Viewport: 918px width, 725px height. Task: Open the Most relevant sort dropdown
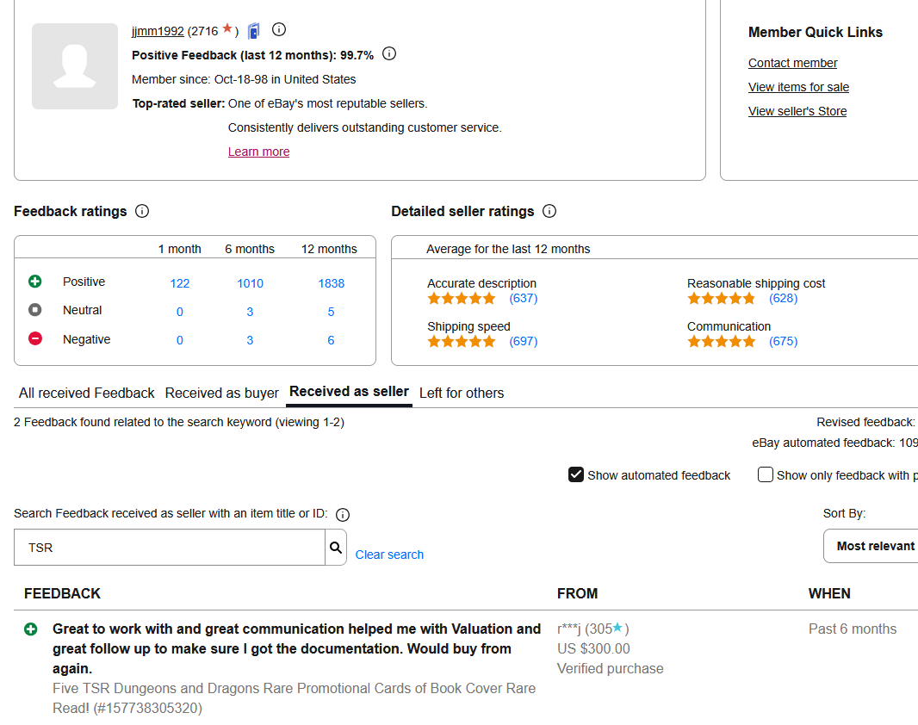point(871,546)
